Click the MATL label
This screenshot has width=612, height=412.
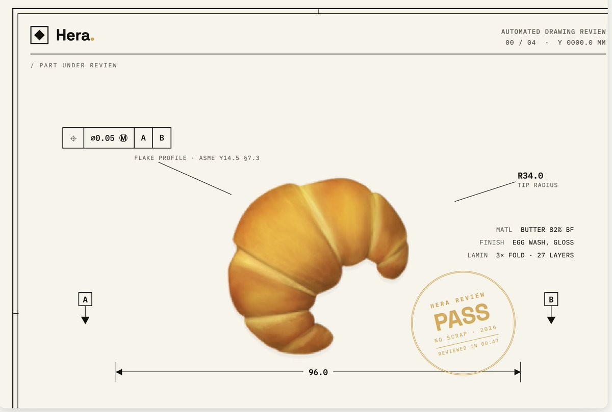point(504,230)
